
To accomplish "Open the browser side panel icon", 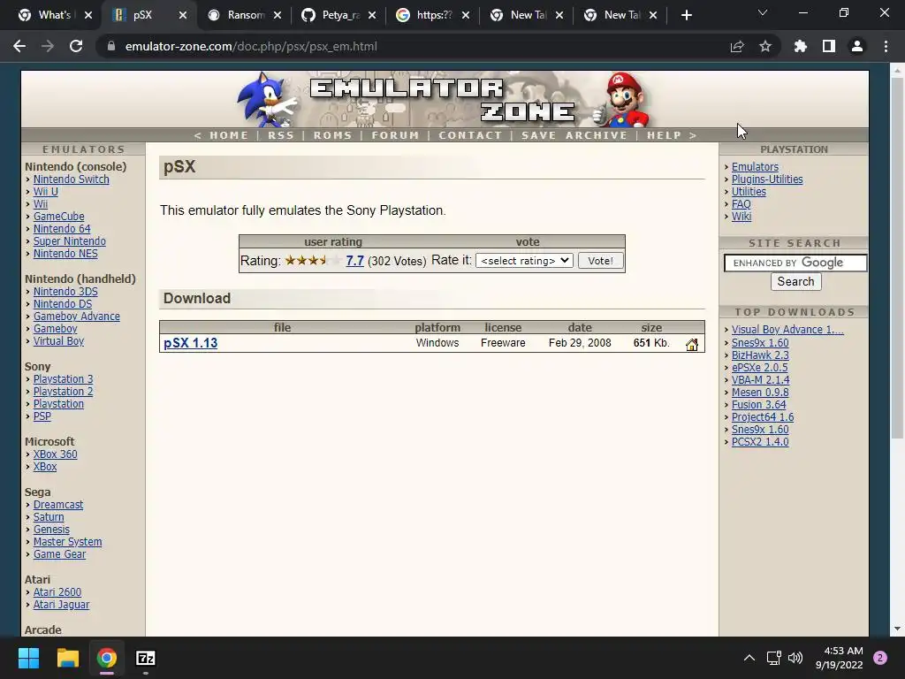I will point(829,46).
